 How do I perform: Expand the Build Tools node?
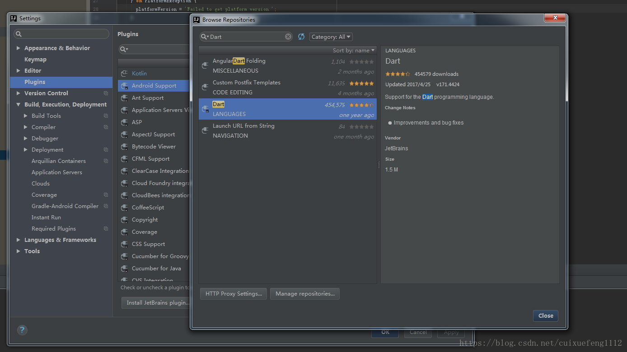point(26,116)
